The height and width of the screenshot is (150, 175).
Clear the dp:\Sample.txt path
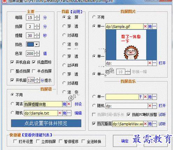60,113
